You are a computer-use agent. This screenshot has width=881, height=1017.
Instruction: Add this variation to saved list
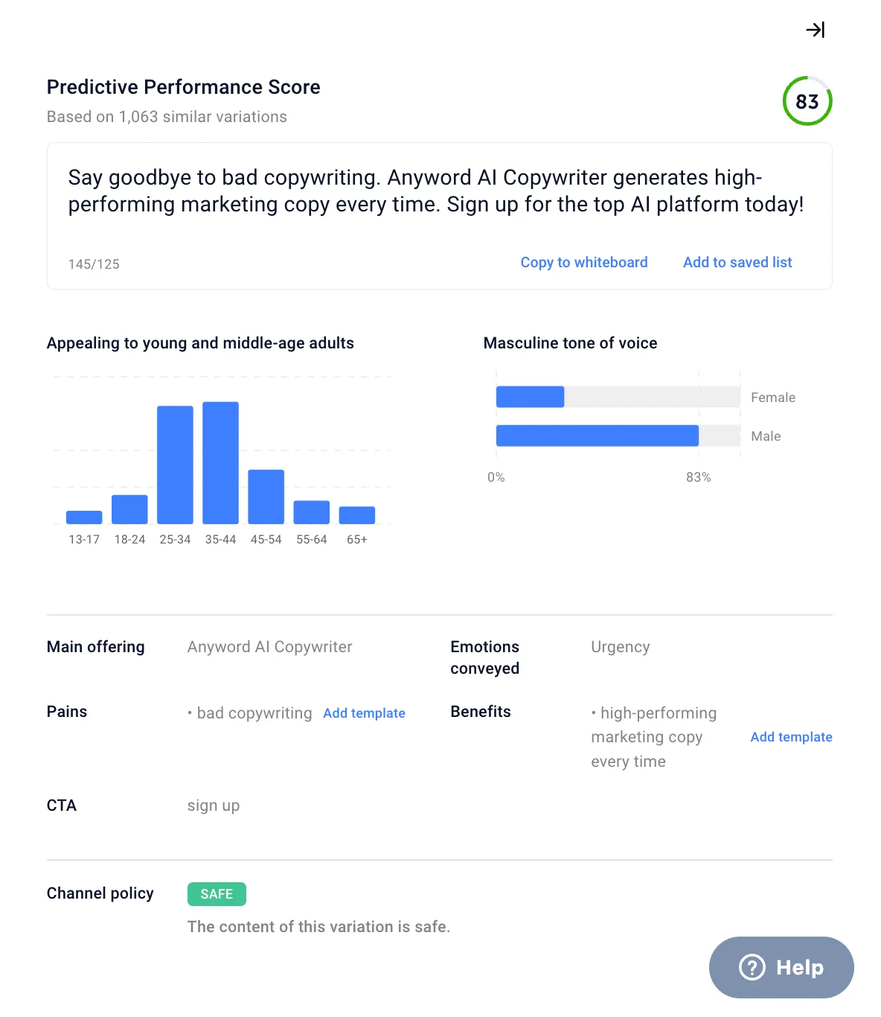point(737,262)
